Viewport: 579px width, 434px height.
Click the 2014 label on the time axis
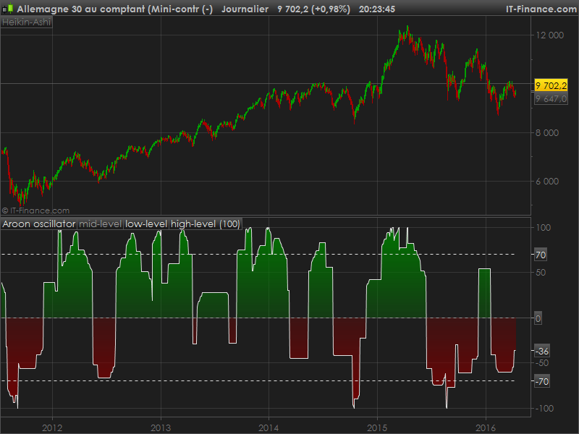(x=269, y=425)
